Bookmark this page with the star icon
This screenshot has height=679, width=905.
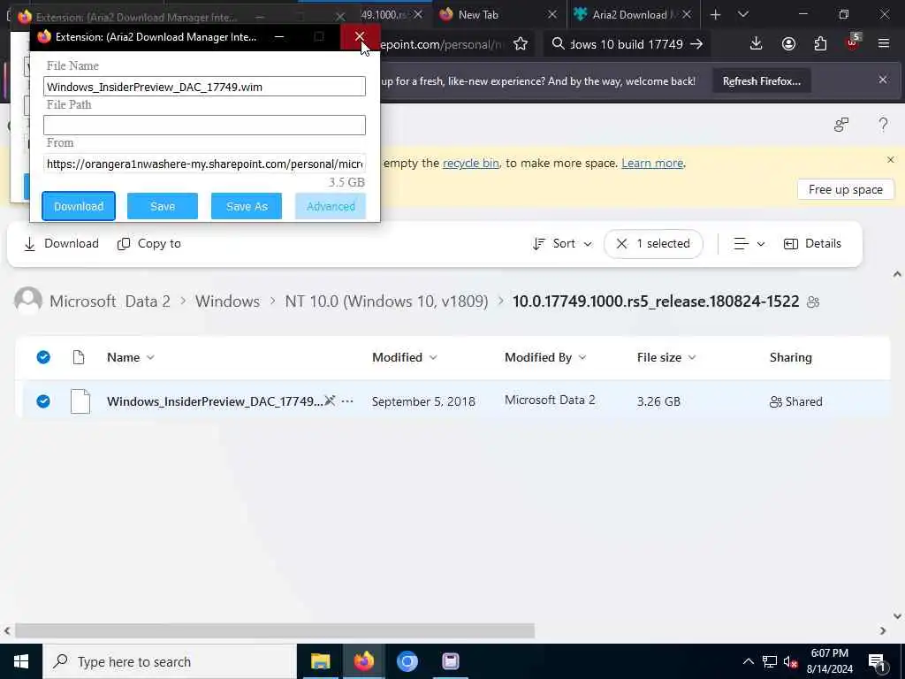[520, 44]
